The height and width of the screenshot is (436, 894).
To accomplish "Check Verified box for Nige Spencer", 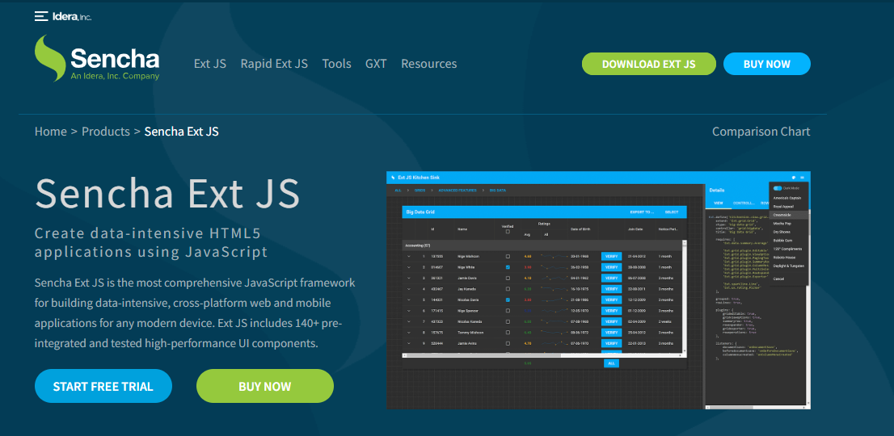I will tap(508, 311).
